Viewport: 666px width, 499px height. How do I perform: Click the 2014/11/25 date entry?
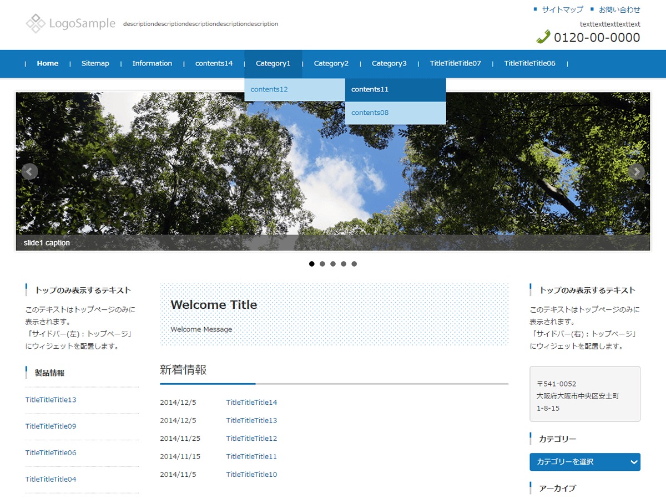pos(180,439)
